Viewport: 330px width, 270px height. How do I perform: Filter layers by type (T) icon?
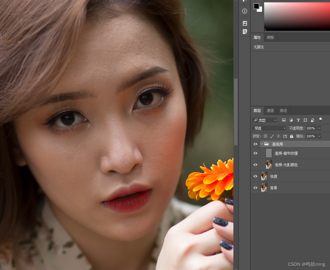click(298, 120)
